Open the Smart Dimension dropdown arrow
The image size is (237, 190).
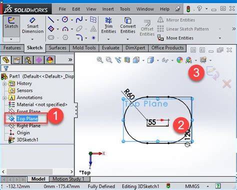point(32,39)
